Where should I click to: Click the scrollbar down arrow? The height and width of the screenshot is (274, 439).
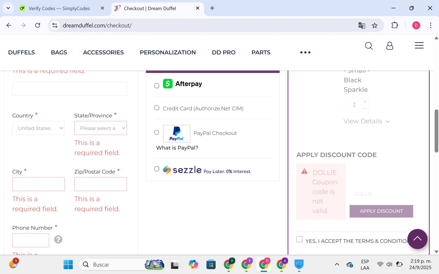pyautogui.click(x=436, y=252)
